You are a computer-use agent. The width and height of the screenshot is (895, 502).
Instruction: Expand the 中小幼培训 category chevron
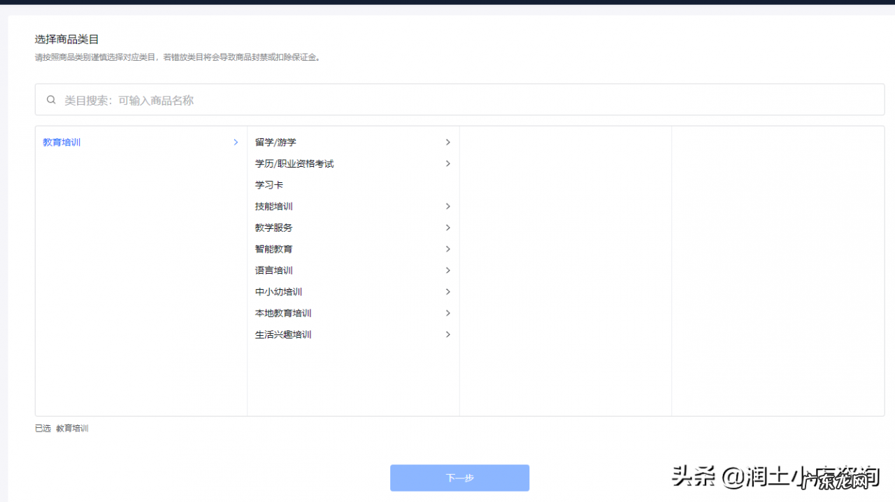coord(448,291)
